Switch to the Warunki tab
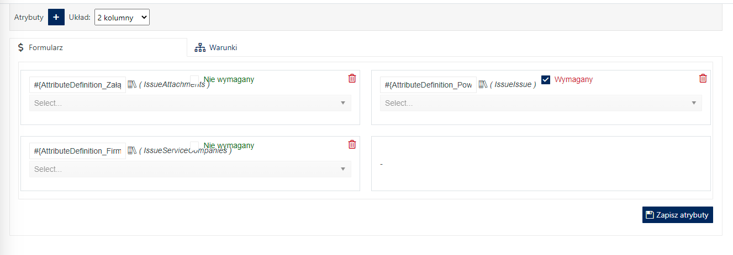 click(x=216, y=47)
